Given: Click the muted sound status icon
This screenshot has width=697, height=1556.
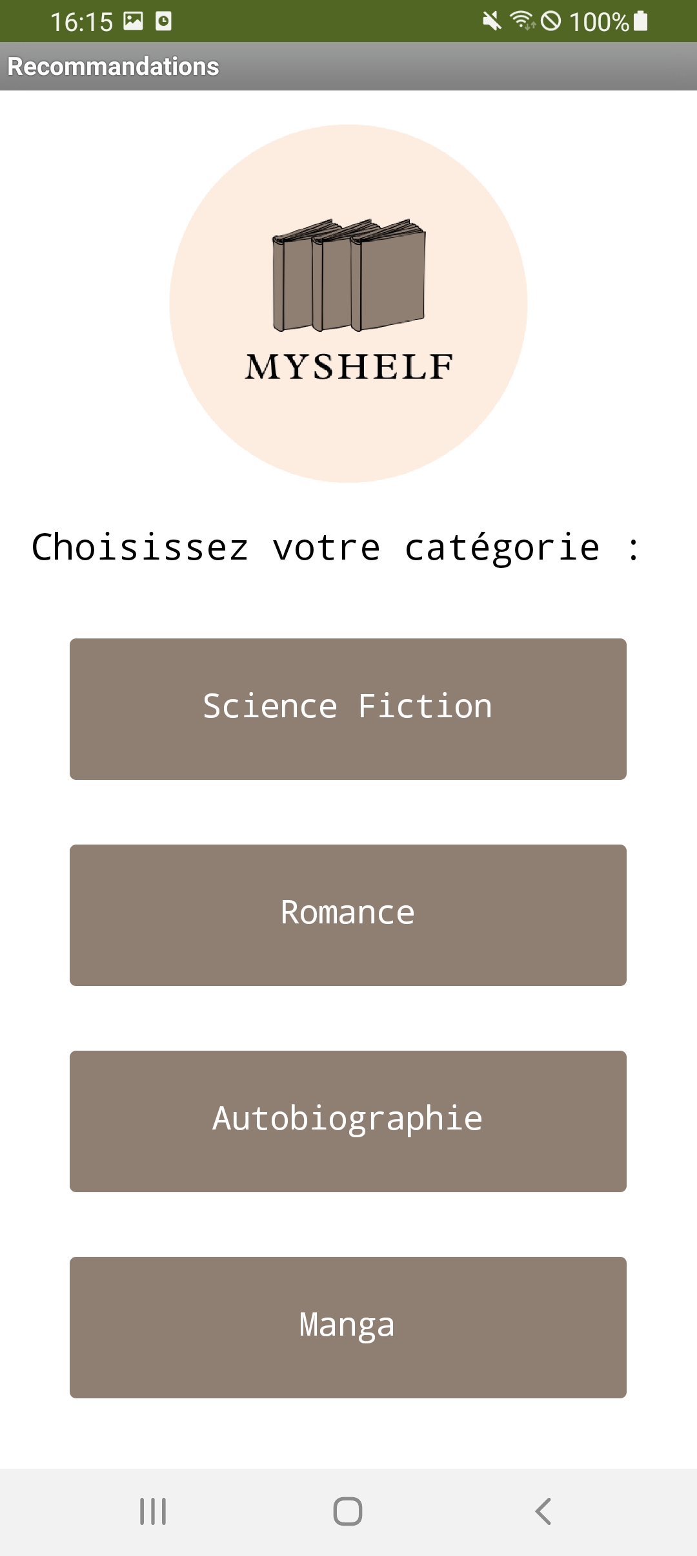Looking at the screenshot, I should pyautogui.click(x=492, y=21).
